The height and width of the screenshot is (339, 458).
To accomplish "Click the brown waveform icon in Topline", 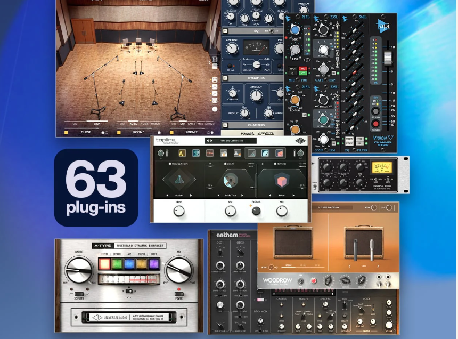I will coord(210,153).
